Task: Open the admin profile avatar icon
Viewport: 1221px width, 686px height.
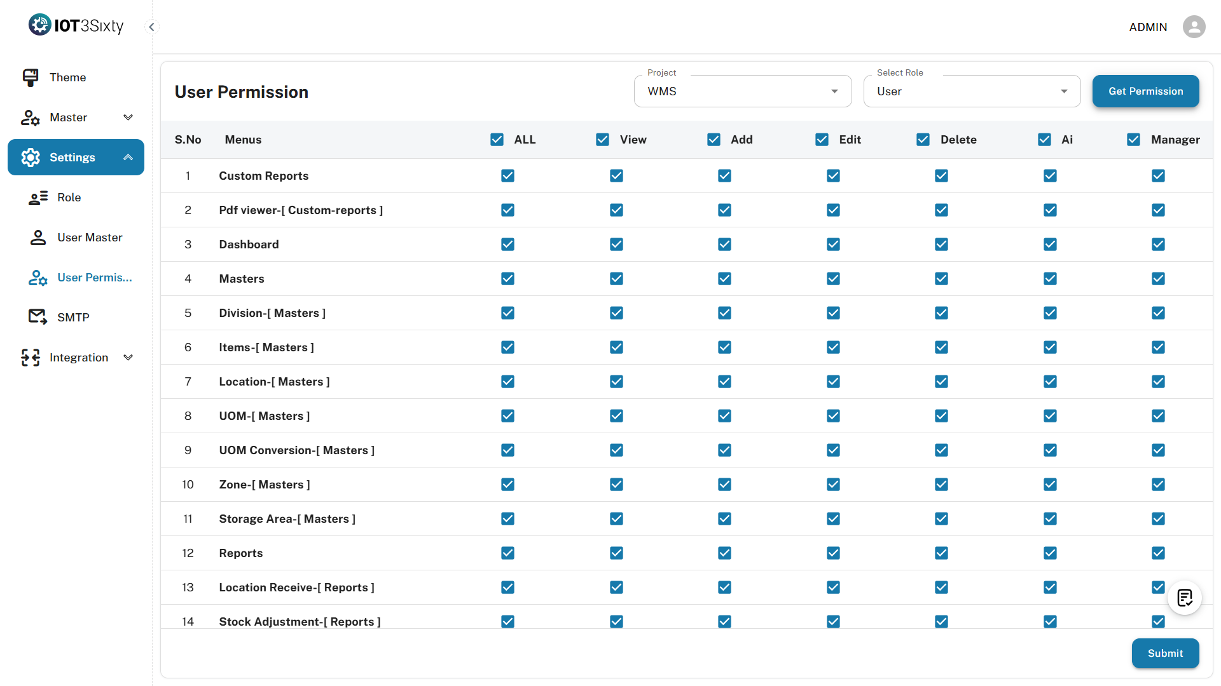Action: [1194, 27]
